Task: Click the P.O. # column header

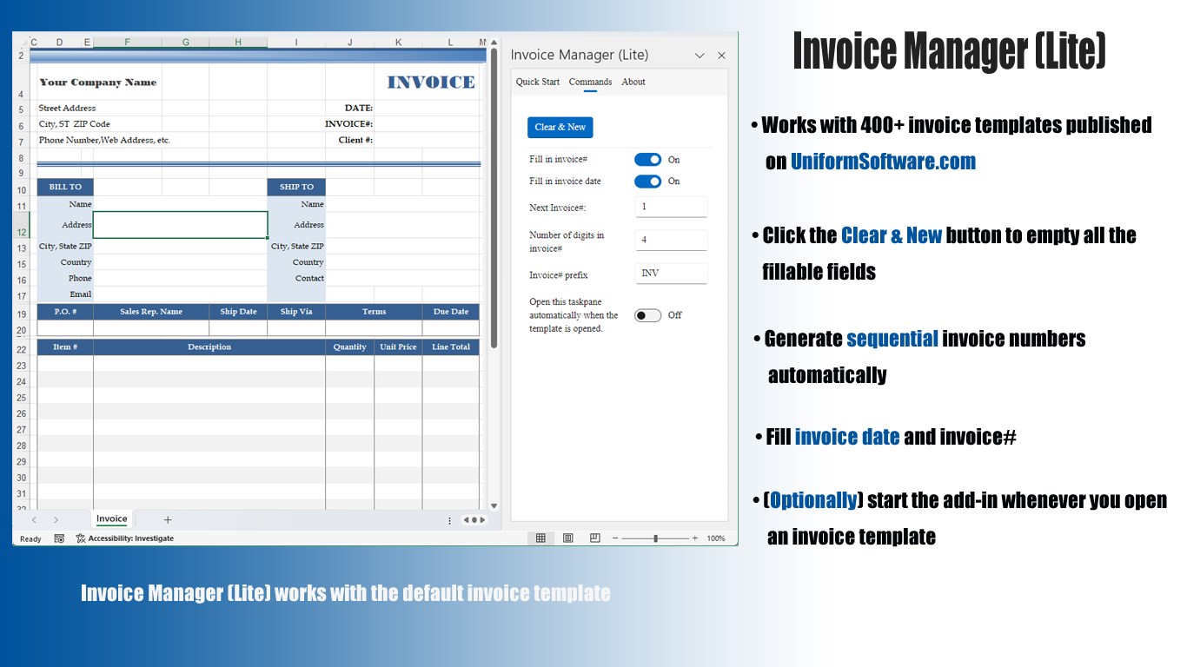Action: click(x=65, y=312)
